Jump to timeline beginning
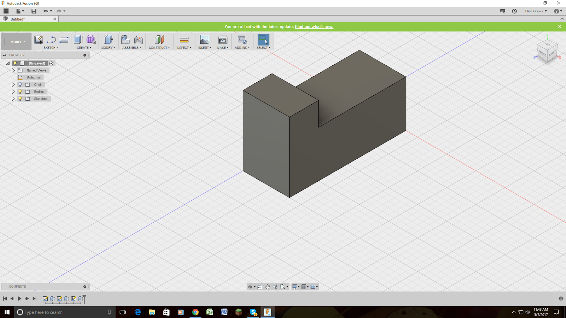Image resolution: width=566 pixels, height=318 pixels. [x=5, y=299]
